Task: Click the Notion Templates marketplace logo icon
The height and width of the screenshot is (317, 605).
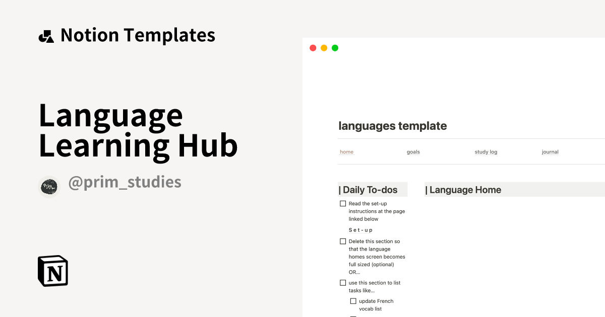Action: pos(46,35)
